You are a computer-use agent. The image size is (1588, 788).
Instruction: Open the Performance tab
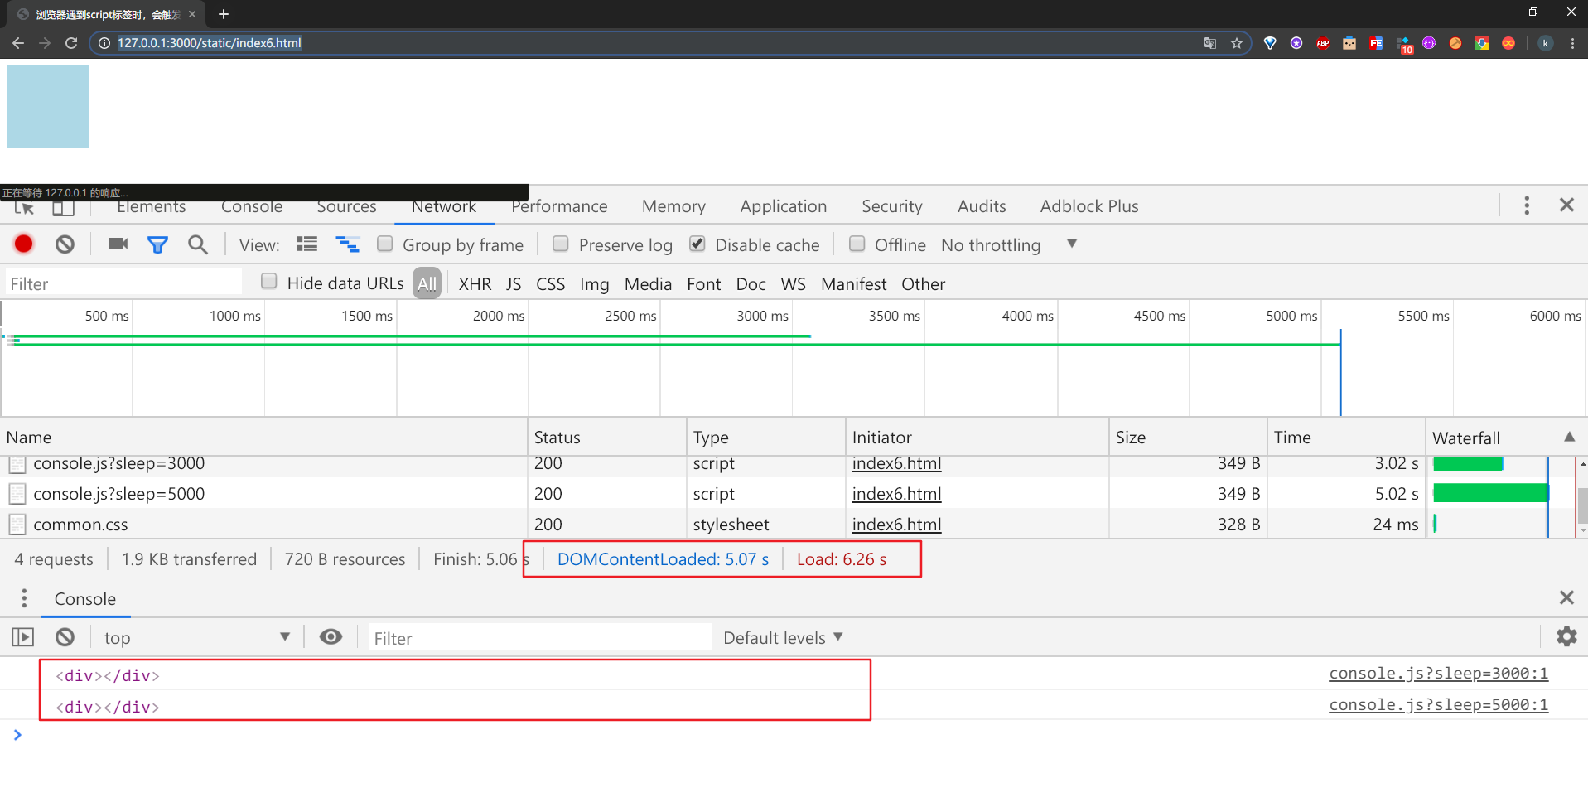(559, 206)
